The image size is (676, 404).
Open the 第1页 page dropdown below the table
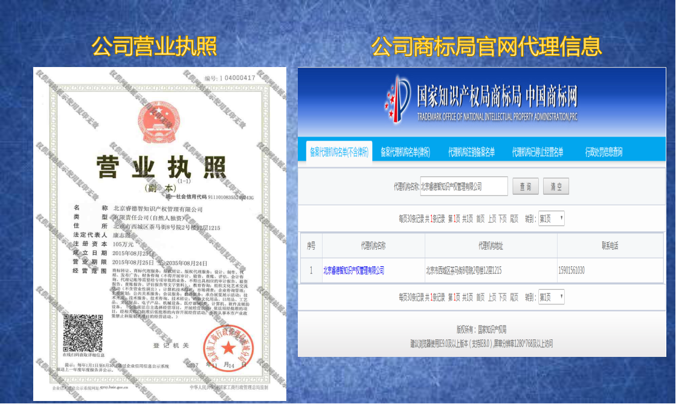tap(551, 297)
